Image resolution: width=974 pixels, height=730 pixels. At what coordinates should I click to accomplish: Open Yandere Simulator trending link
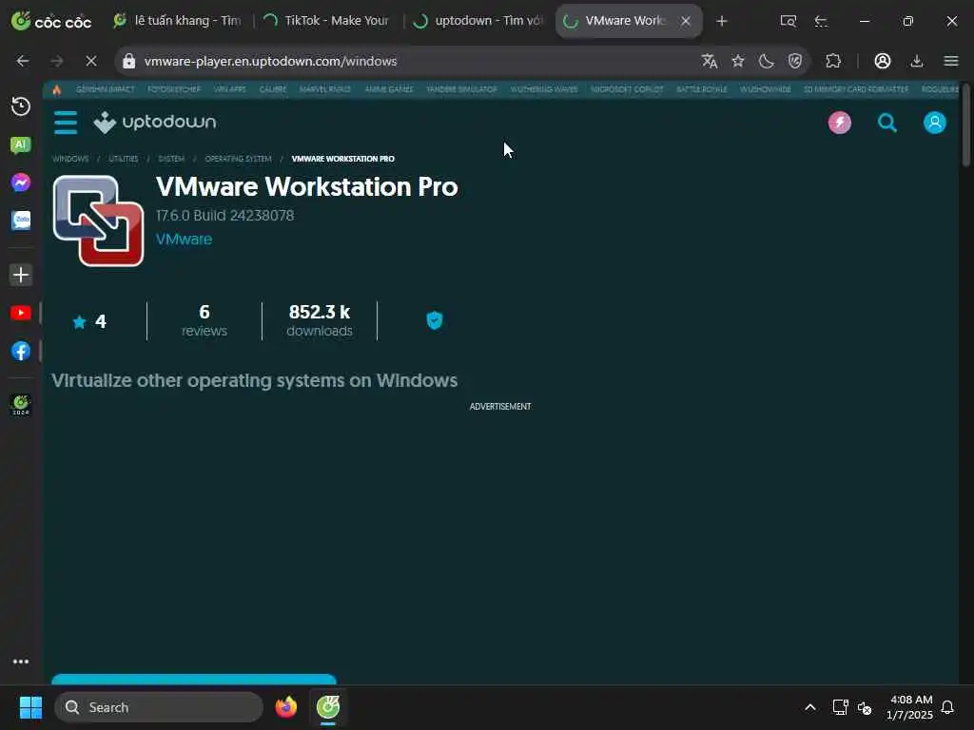pos(461,89)
